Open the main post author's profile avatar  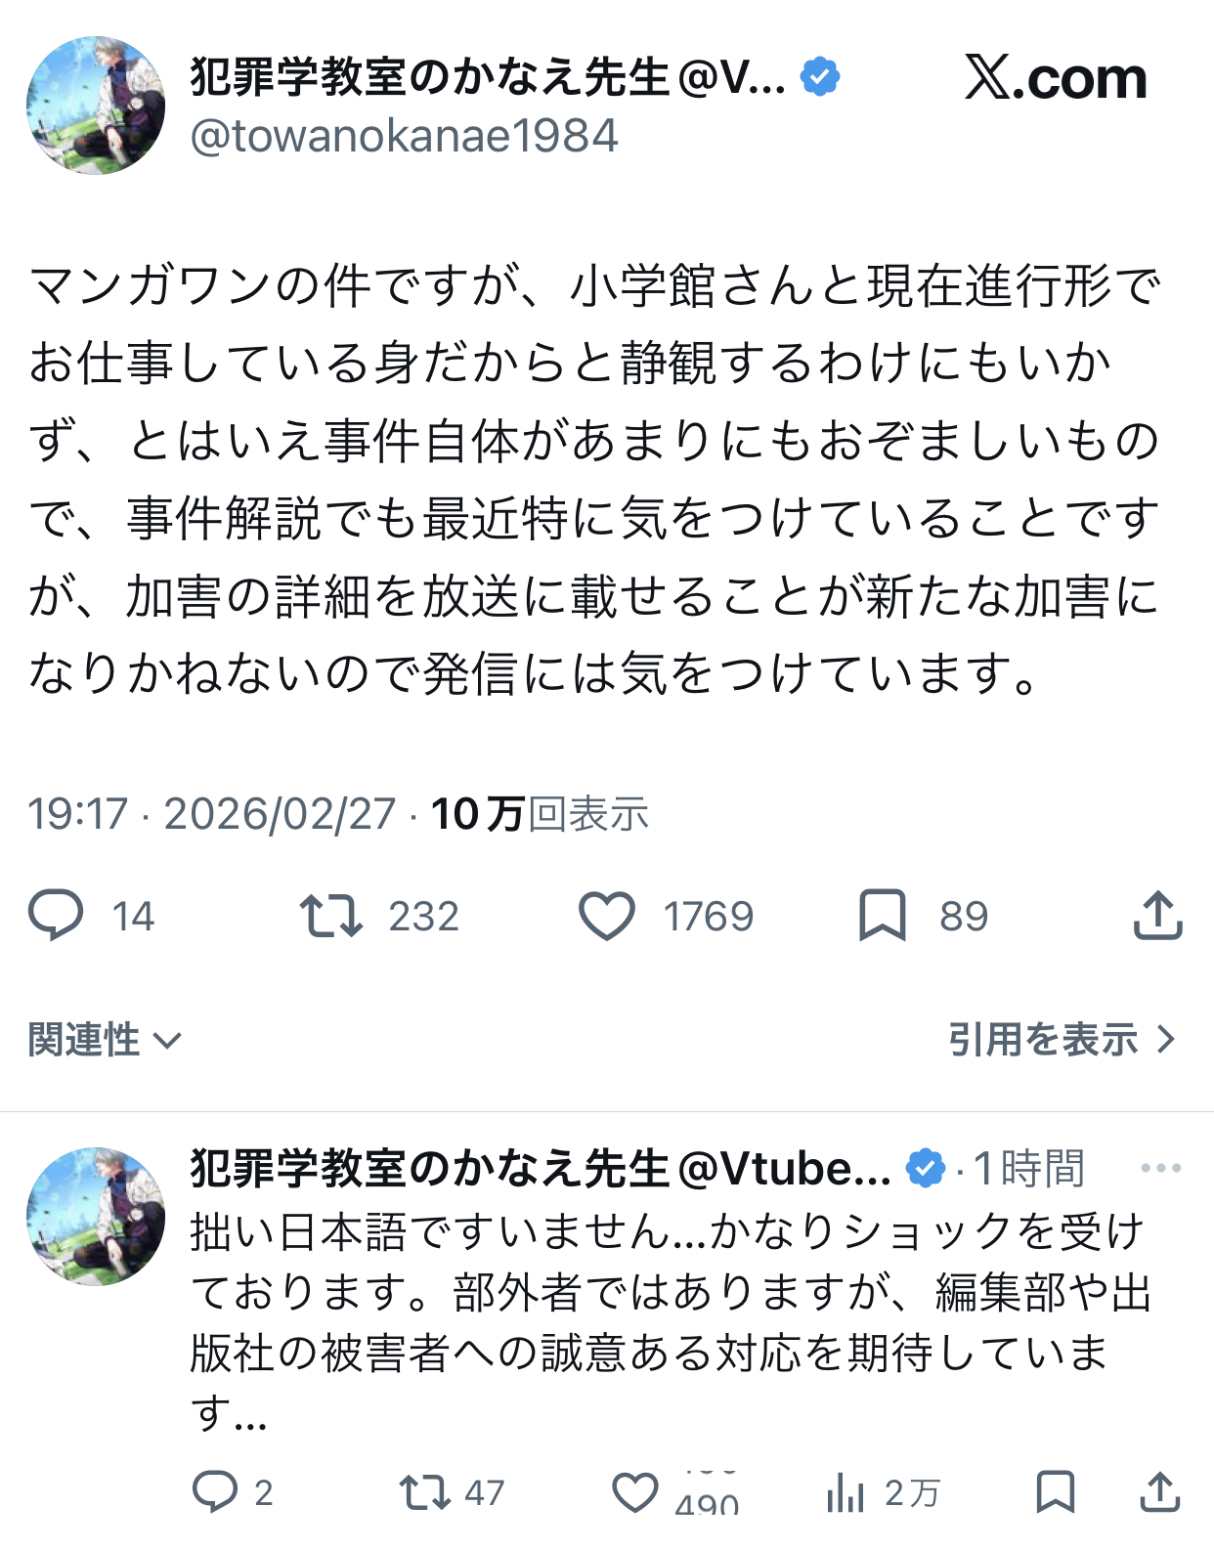click(x=96, y=106)
